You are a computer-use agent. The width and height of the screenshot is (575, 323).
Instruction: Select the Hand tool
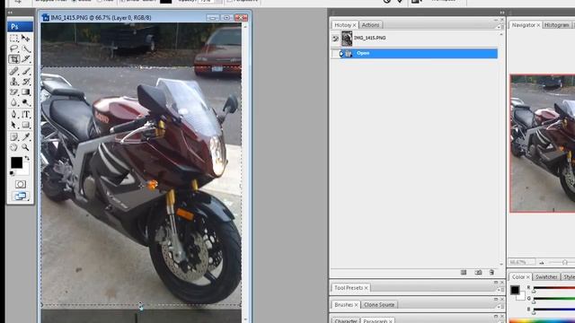[14, 147]
